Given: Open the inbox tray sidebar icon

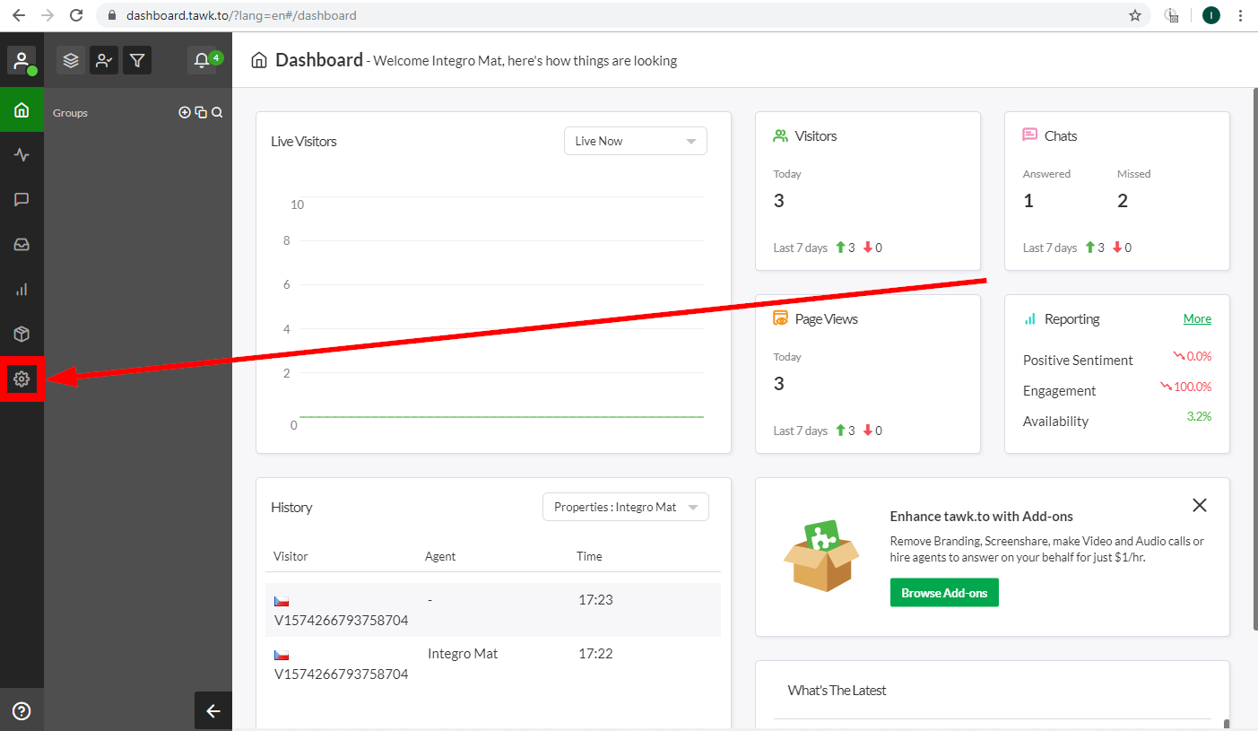Looking at the screenshot, I should pyautogui.click(x=22, y=245).
